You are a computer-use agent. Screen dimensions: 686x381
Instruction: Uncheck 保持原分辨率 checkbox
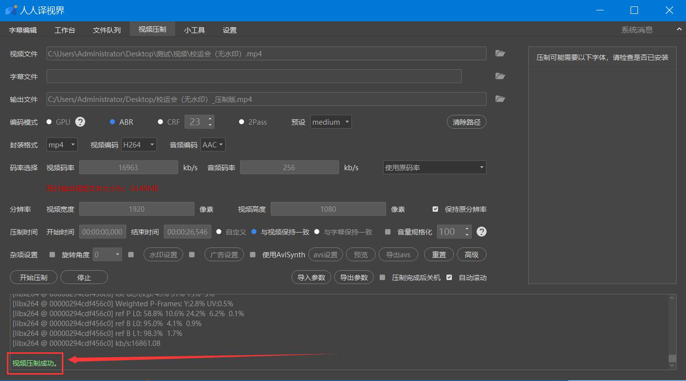pyautogui.click(x=436, y=209)
